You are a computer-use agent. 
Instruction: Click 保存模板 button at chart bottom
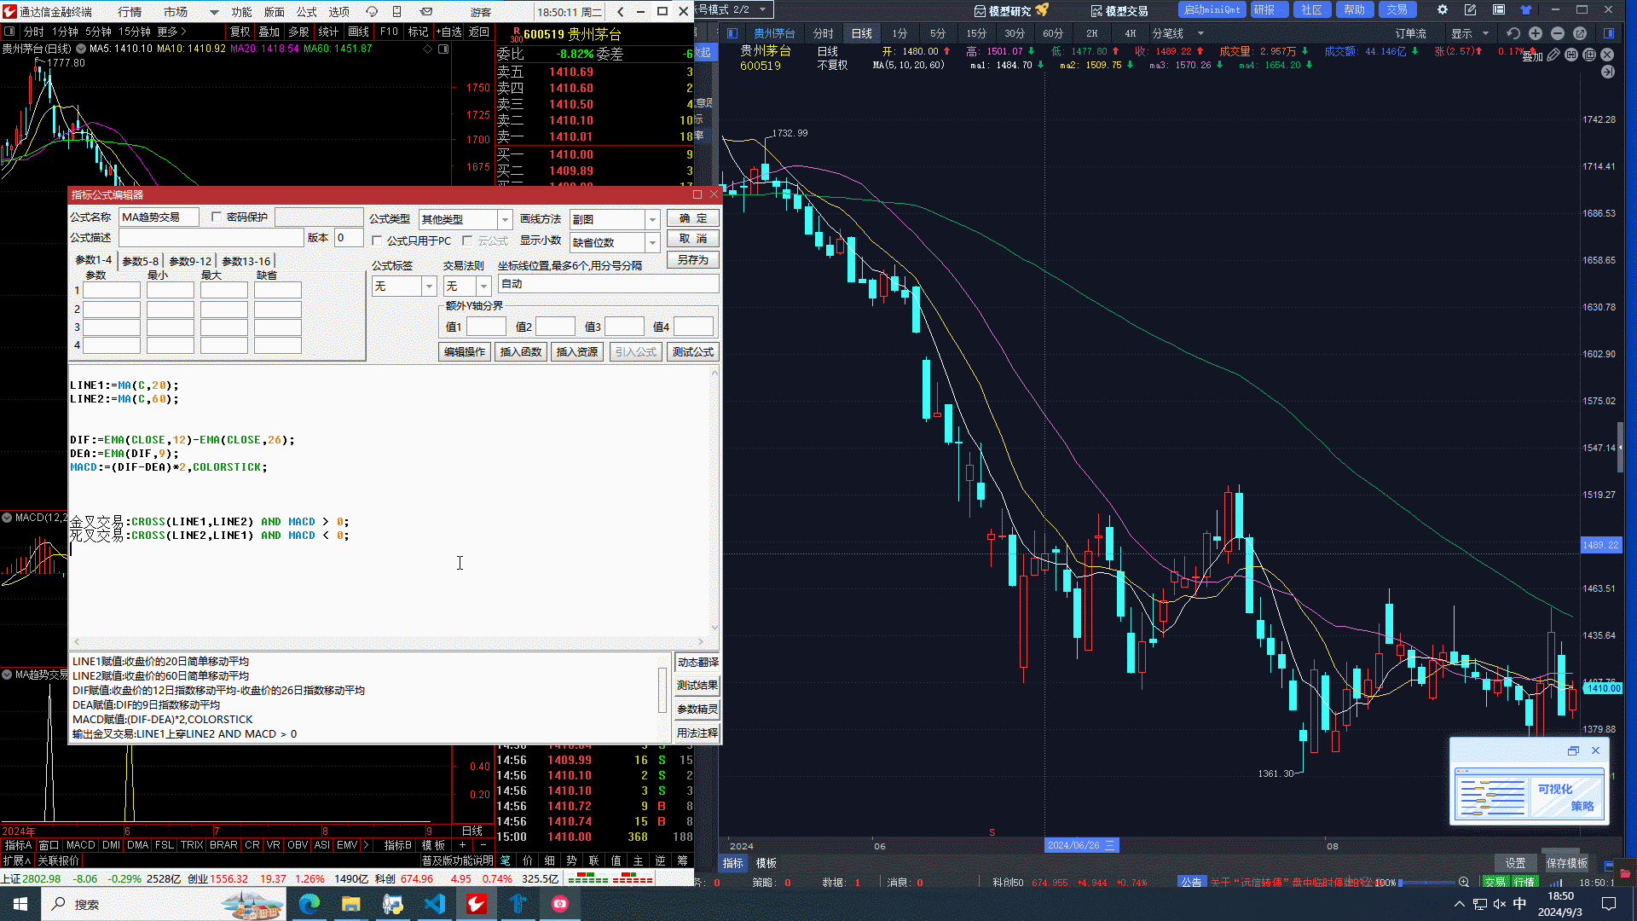pos(1566,863)
